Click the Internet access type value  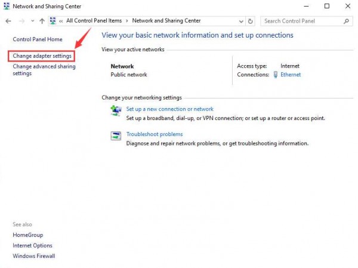point(290,66)
